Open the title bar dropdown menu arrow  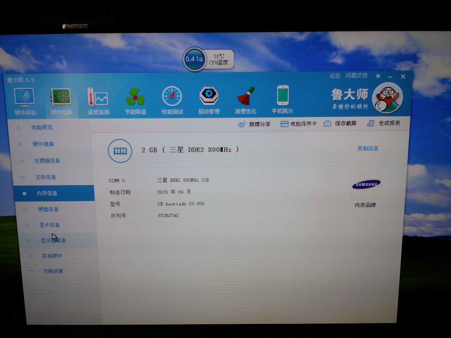coord(378,76)
